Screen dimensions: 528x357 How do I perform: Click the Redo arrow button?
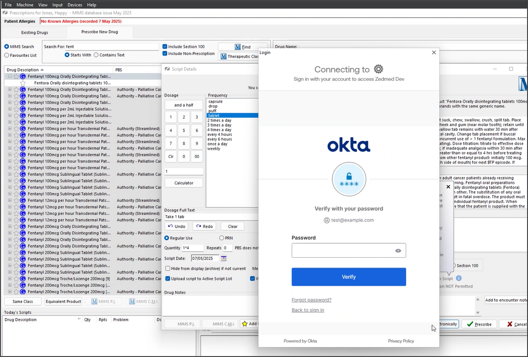click(x=204, y=226)
